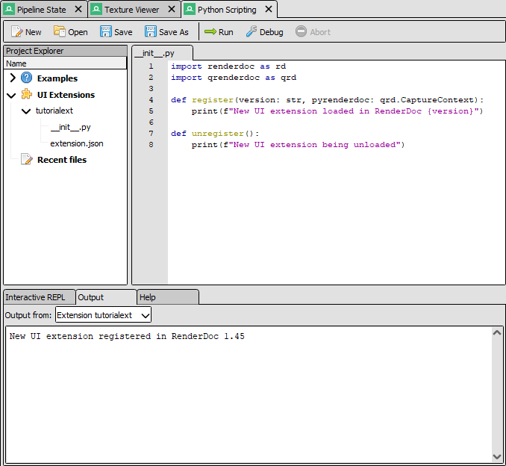
Task: Click the Save floppy disk icon
Action: 105,31
